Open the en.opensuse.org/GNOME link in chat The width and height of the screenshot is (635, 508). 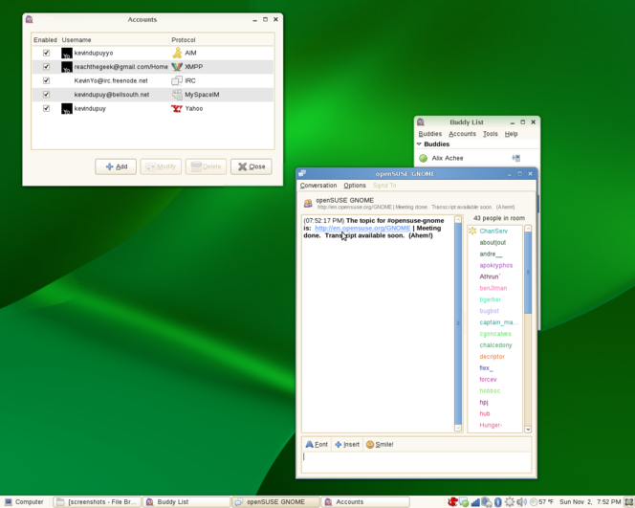pyautogui.click(x=362, y=228)
